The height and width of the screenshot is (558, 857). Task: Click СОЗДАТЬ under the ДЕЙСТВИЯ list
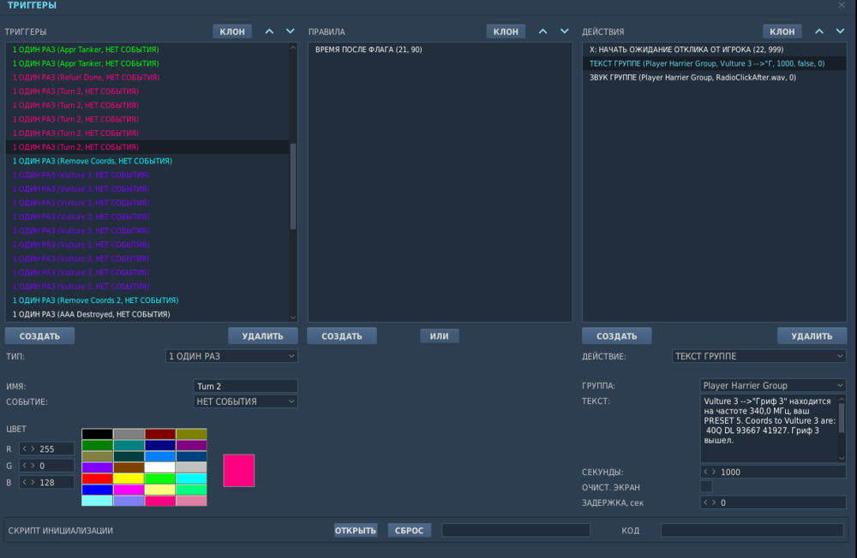click(x=616, y=335)
